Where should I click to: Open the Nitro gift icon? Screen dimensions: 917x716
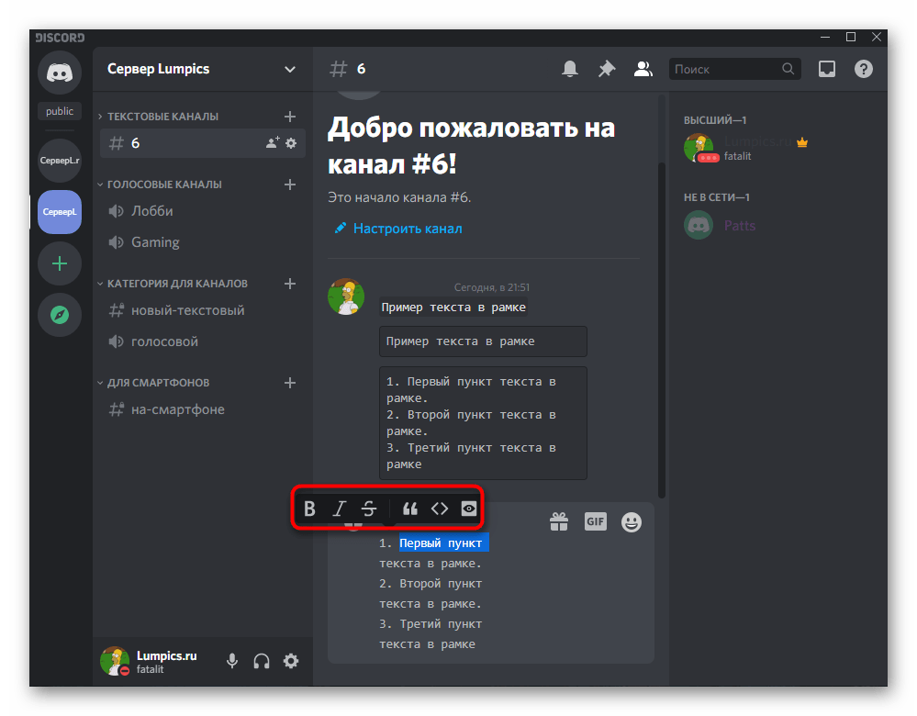click(x=559, y=521)
